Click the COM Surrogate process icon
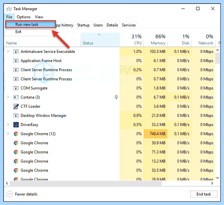Image resolution: width=224 pixels, height=205 pixels. click(x=16, y=88)
